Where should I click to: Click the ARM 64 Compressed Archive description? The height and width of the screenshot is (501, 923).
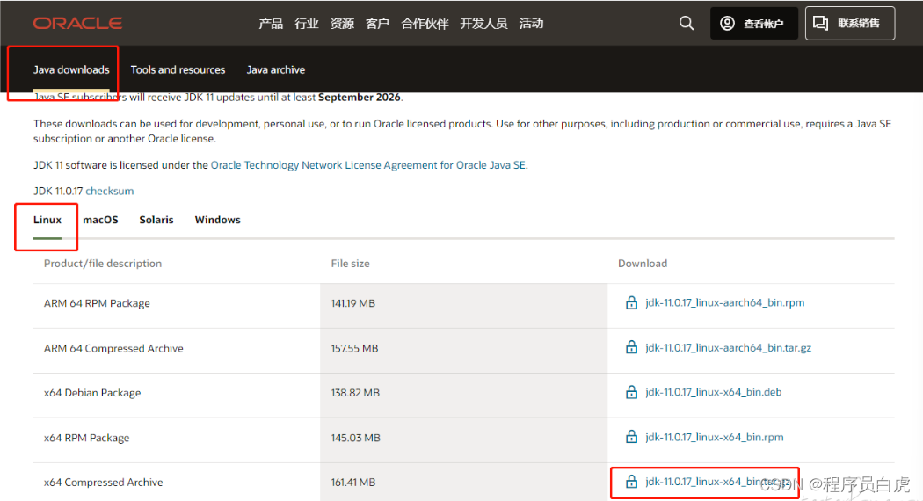(113, 349)
